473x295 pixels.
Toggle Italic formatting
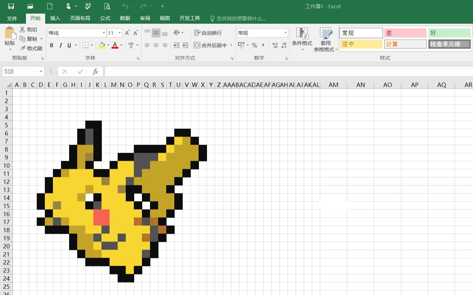[x=60, y=45]
